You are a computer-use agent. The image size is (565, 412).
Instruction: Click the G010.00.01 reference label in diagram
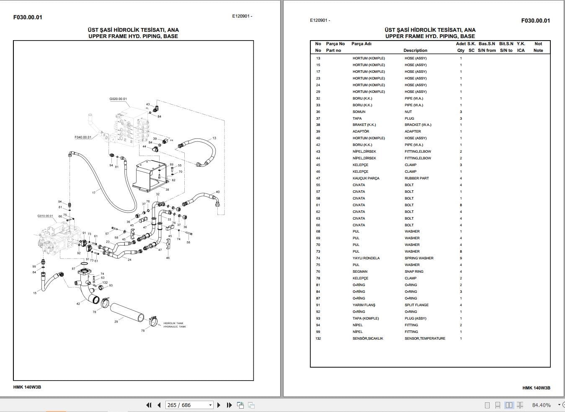coord(45,216)
